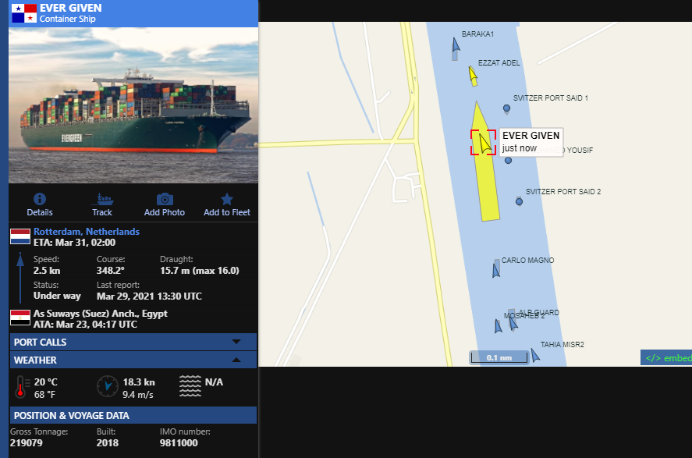Viewport: 692px width, 458px height.
Task: Select the BARAKA1 vessel marker
Action: [x=456, y=49]
